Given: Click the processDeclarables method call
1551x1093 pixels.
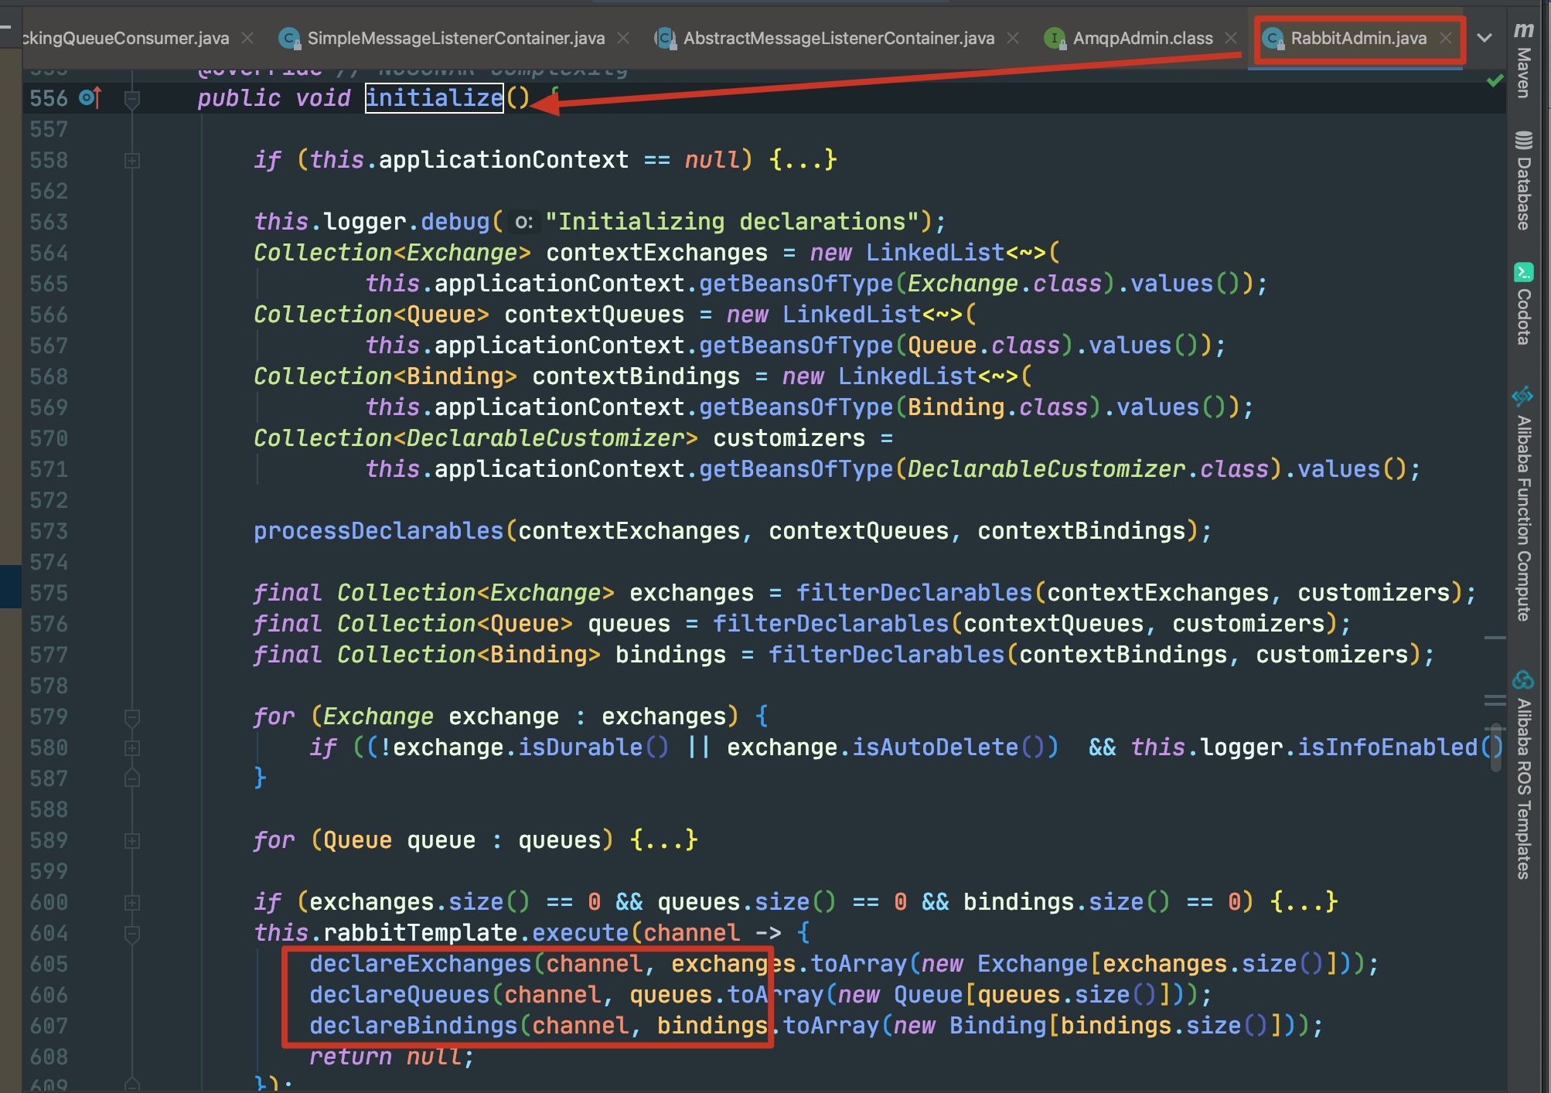Looking at the screenshot, I should click(x=378, y=531).
